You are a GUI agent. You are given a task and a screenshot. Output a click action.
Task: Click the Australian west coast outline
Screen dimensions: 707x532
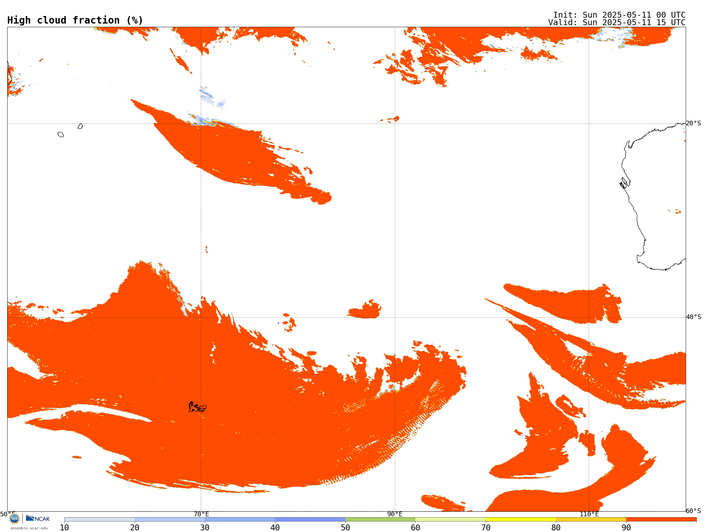point(653,196)
